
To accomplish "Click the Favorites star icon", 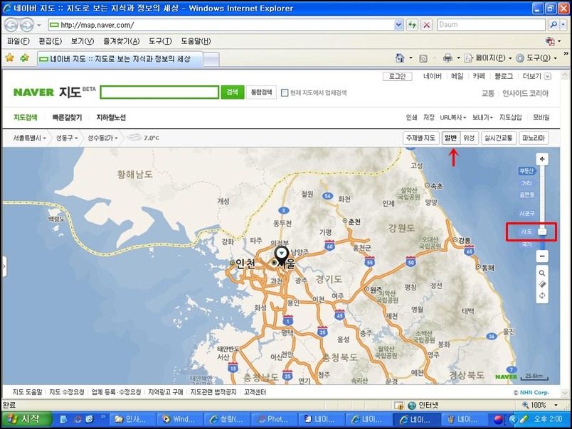I will pyautogui.click(x=10, y=58).
